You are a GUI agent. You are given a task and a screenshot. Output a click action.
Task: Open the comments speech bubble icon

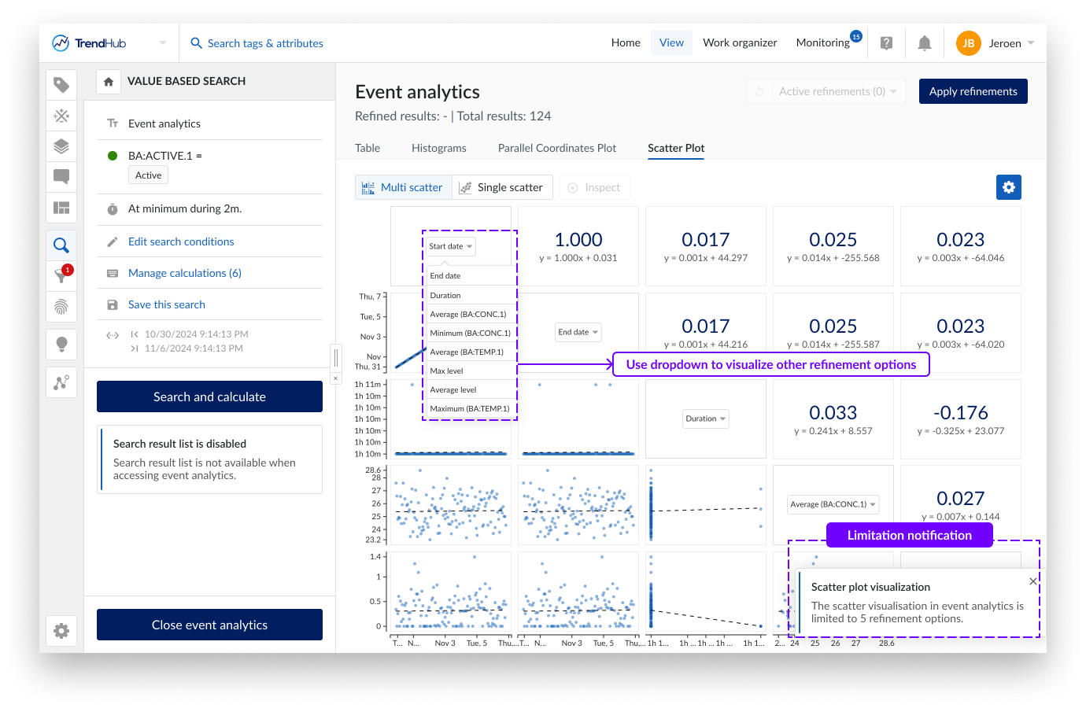coord(61,177)
